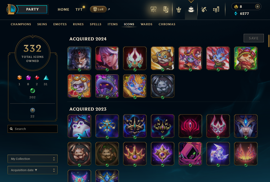
Task: Click the plus button to purchase RP
Action: 257,7
